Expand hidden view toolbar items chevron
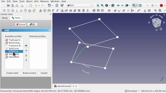Screen dimensions: 166x93 point(147,5)
